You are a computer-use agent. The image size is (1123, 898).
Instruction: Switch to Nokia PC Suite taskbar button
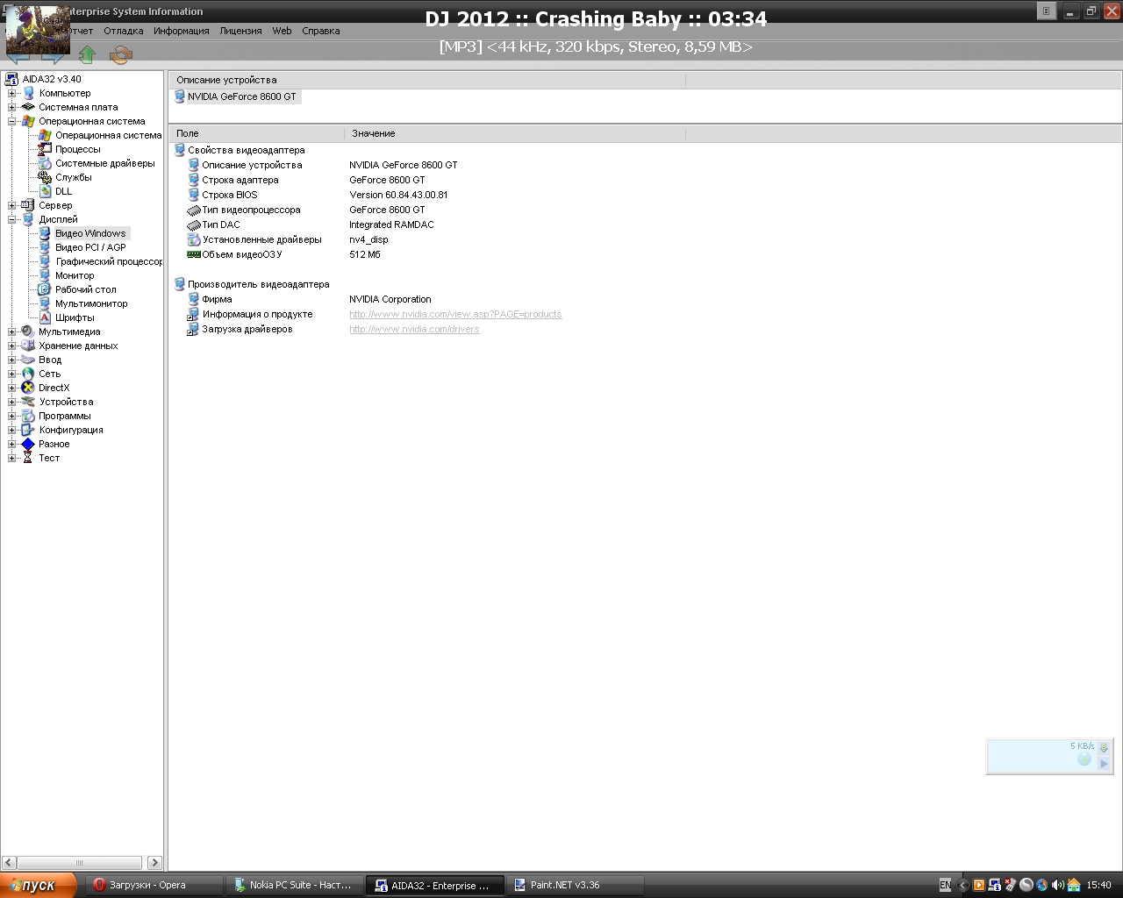(x=295, y=885)
